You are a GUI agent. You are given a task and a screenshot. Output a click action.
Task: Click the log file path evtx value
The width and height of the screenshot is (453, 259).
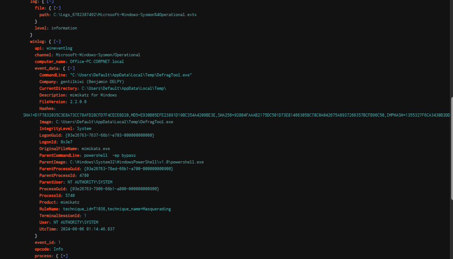point(125,15)
